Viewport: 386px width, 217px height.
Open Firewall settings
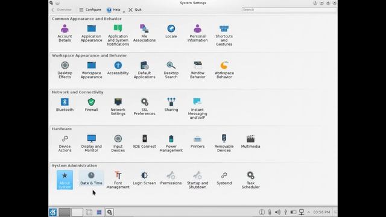click(x=91, y=104)
